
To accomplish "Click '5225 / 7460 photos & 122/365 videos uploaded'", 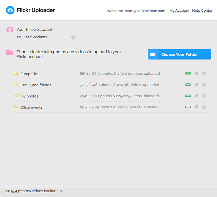I will (x=119, y=85).
